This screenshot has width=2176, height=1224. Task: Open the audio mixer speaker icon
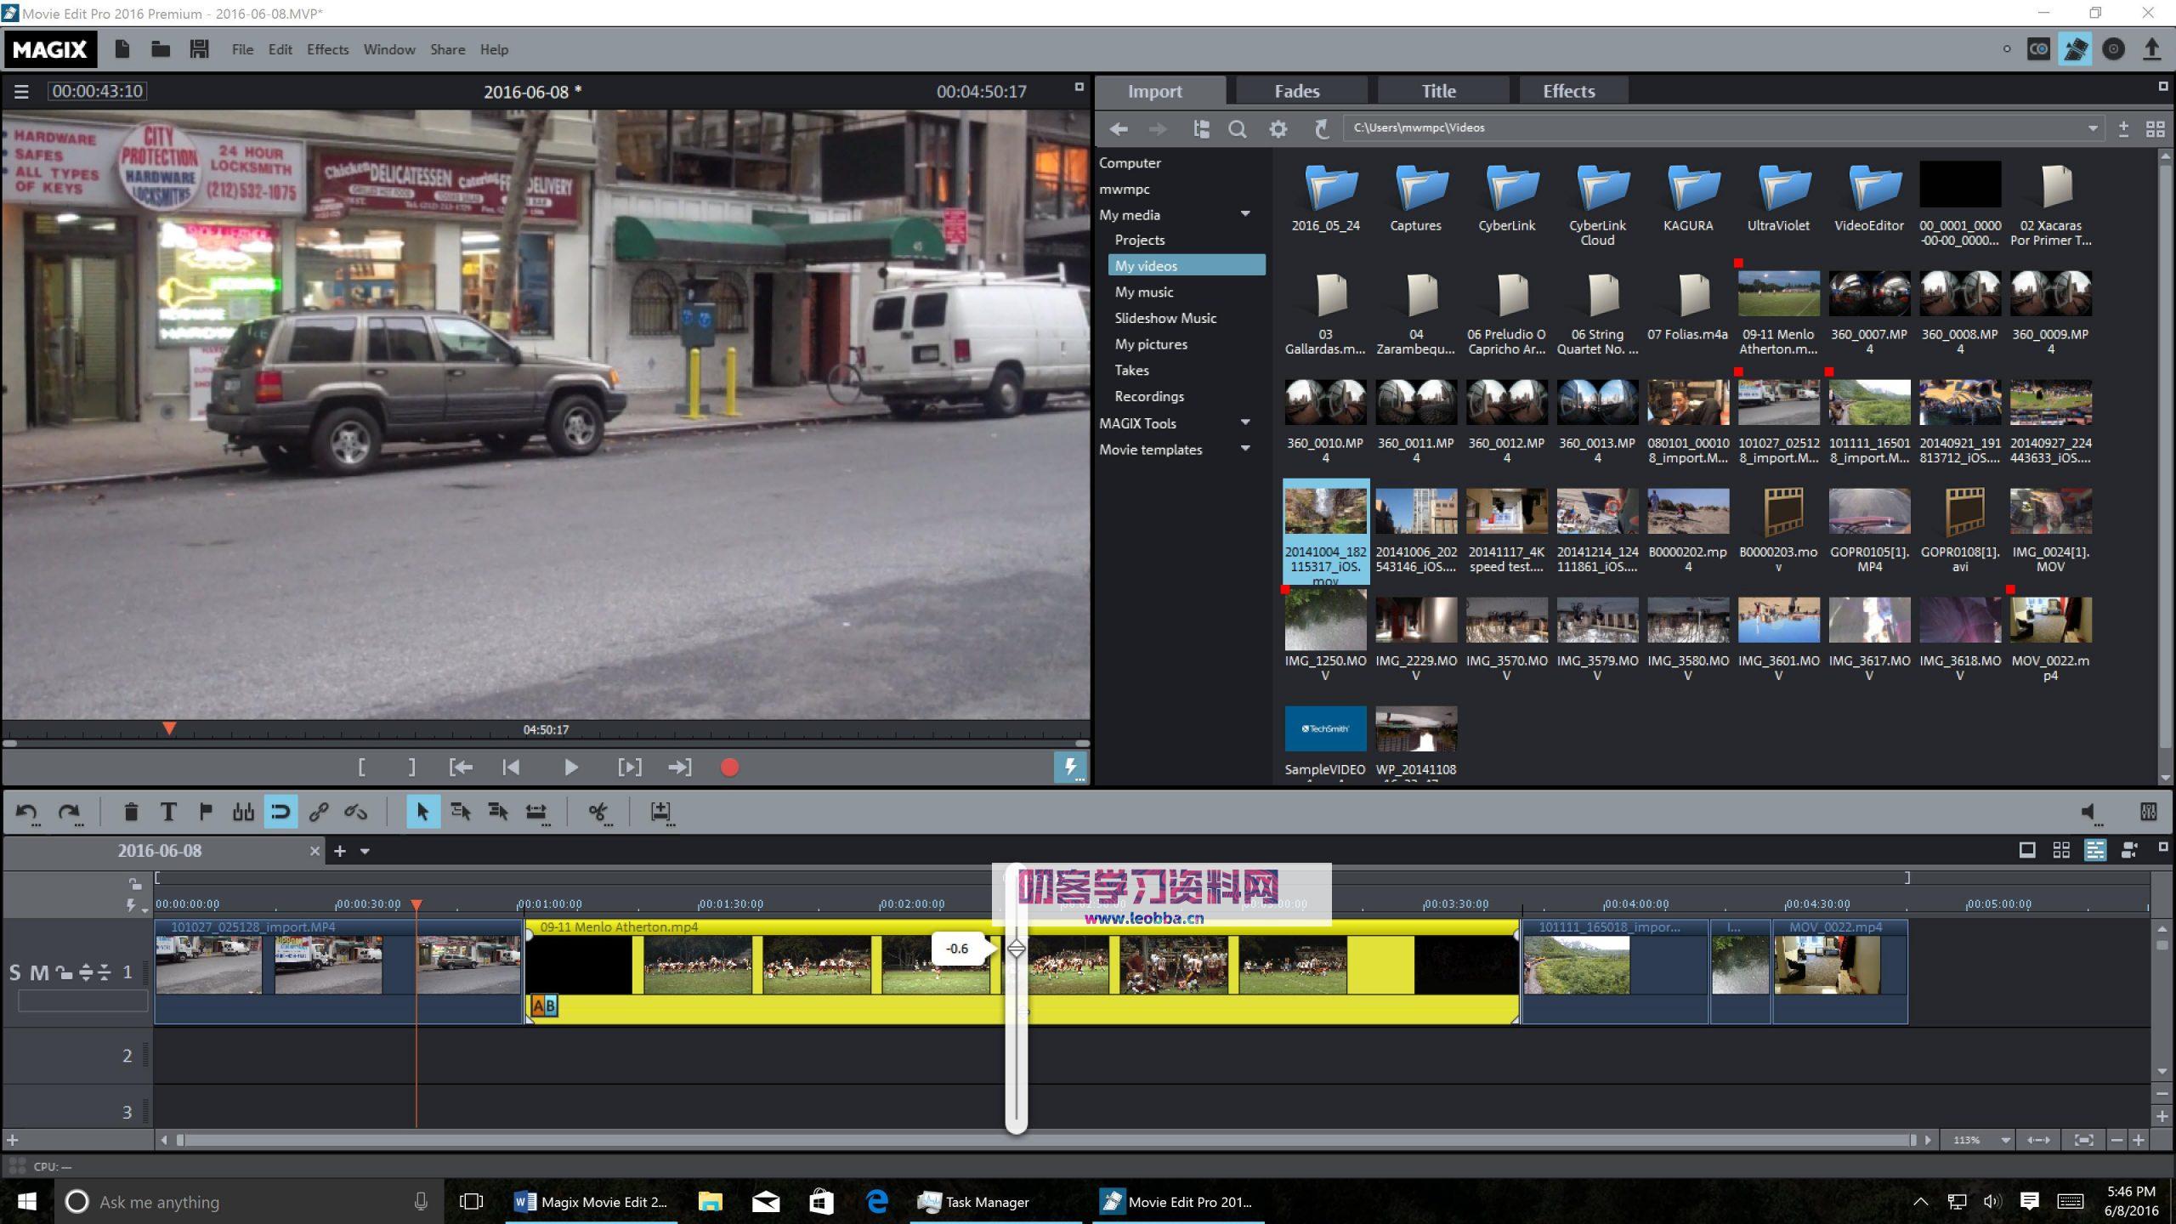2090,813
